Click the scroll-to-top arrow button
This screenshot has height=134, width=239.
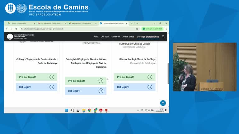pos(163,103)
